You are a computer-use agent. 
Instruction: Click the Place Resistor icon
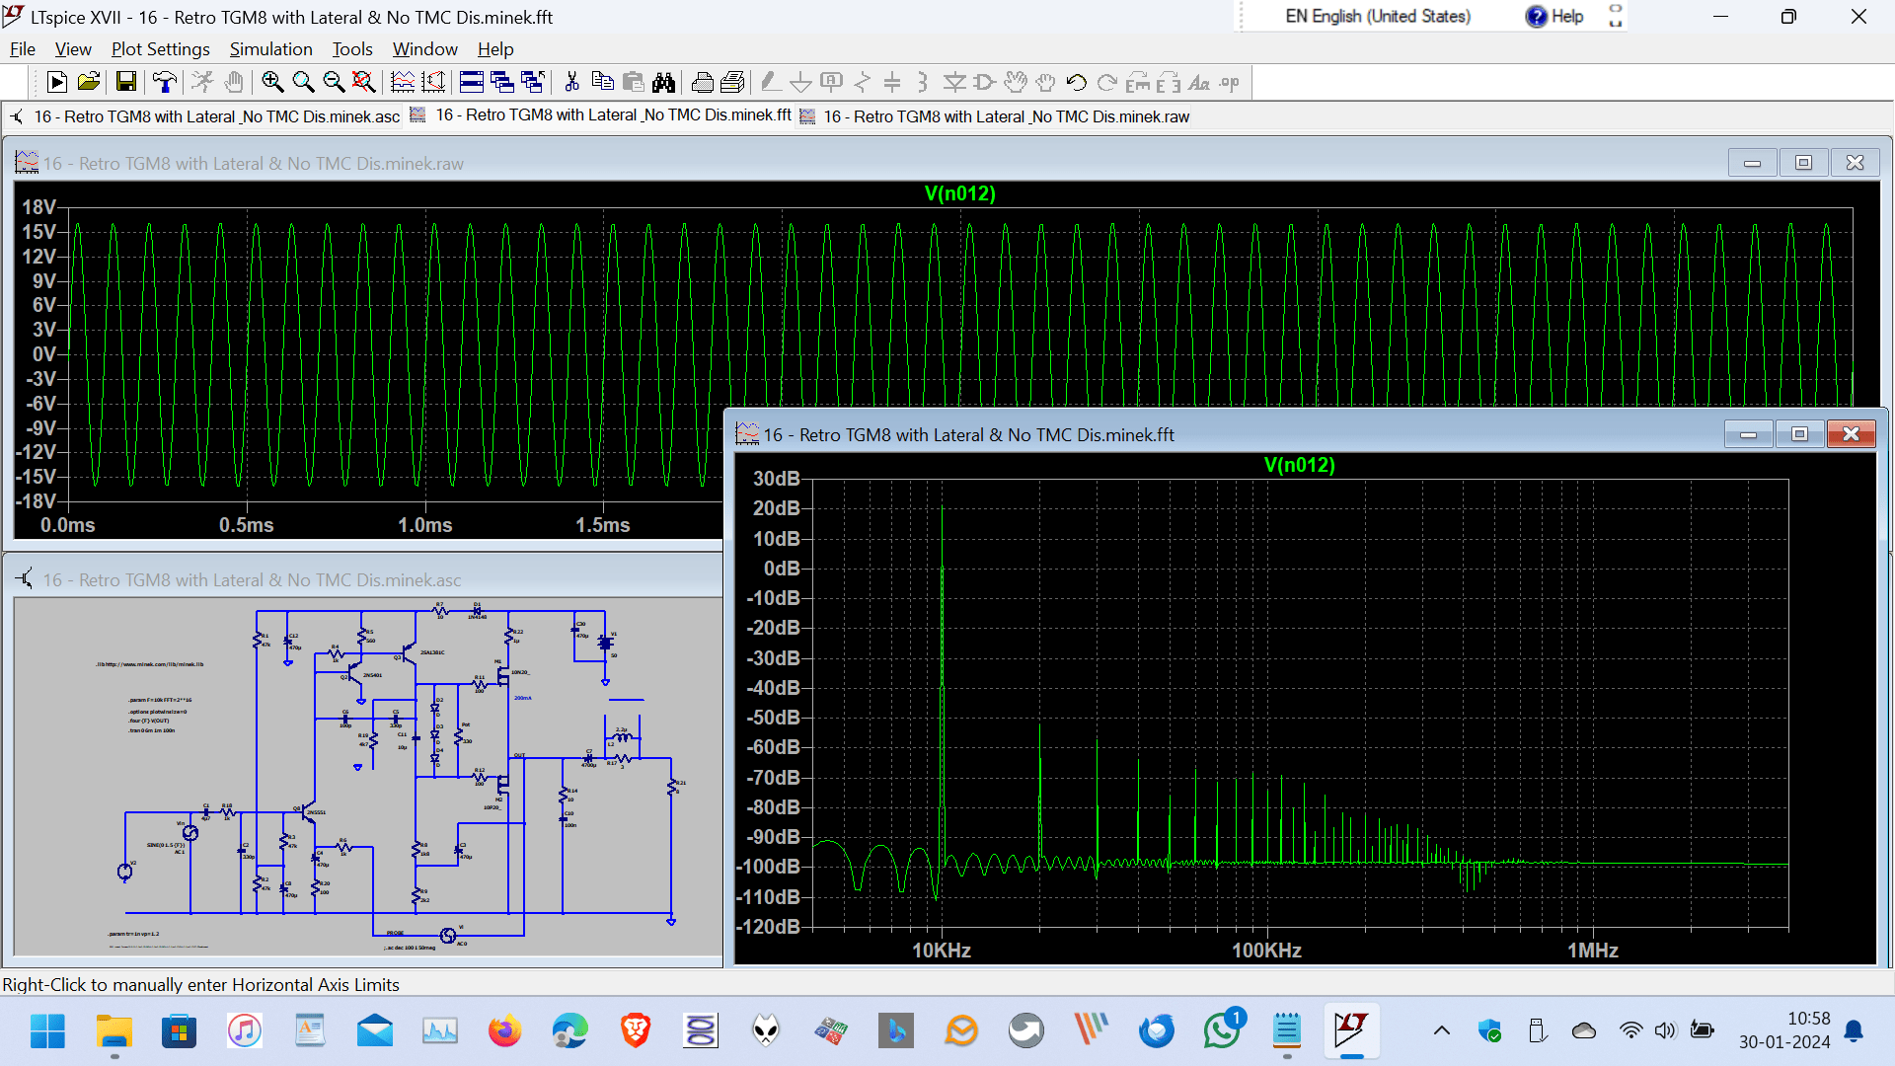[x=863, y=83]
